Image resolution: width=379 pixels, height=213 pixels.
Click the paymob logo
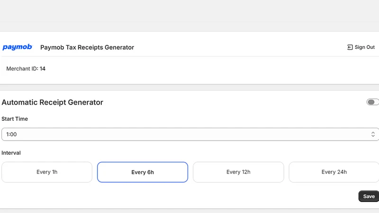click(17, 47)
